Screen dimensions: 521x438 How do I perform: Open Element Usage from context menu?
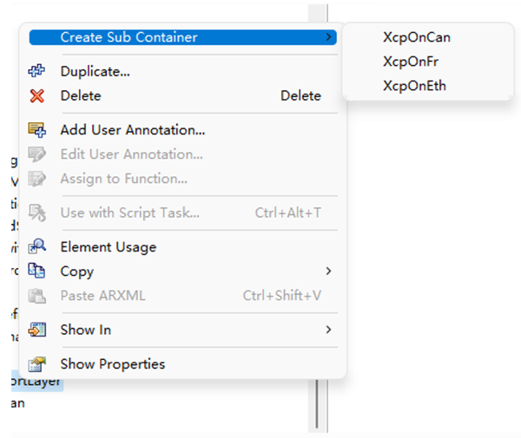[x=108, y=247]
